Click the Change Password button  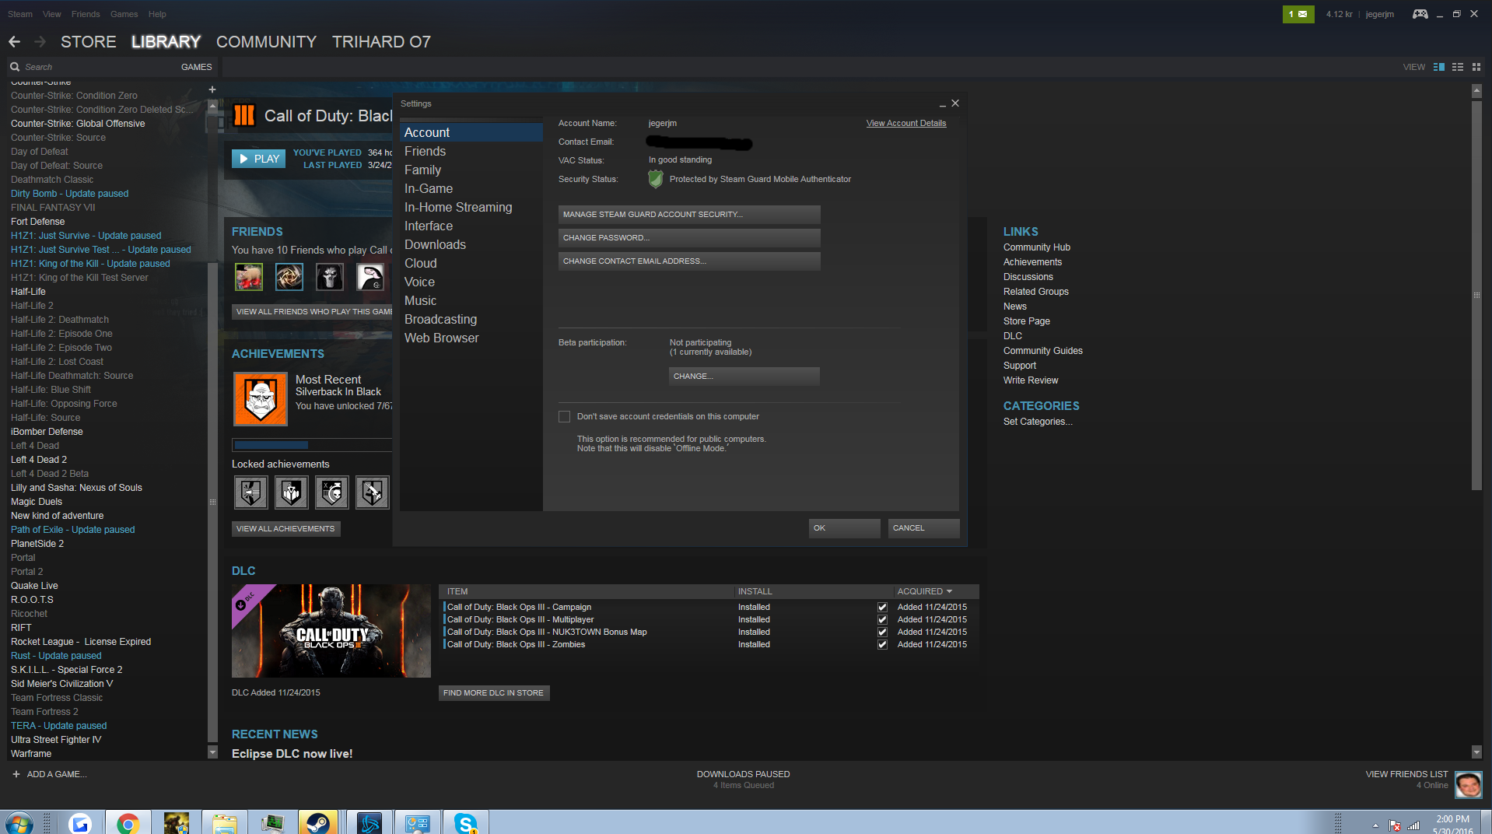click(689, 238)
